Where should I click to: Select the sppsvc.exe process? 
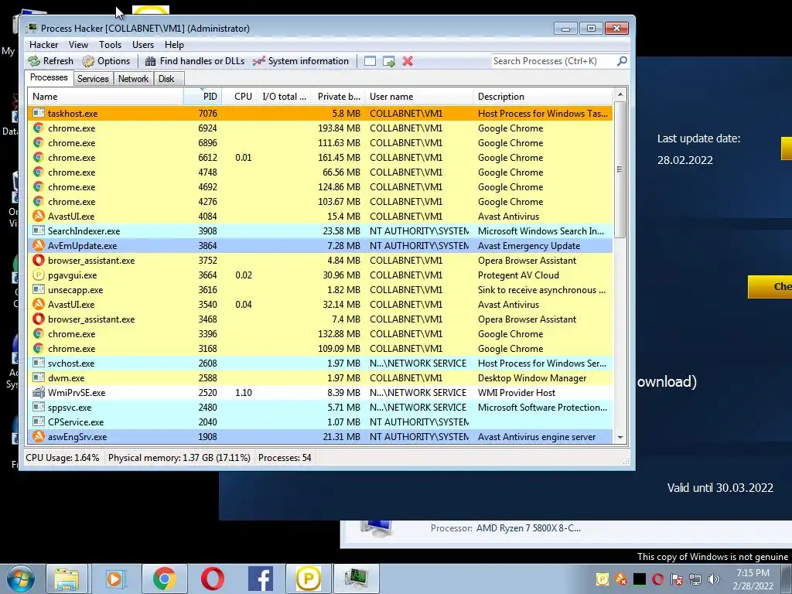[320, 407]
